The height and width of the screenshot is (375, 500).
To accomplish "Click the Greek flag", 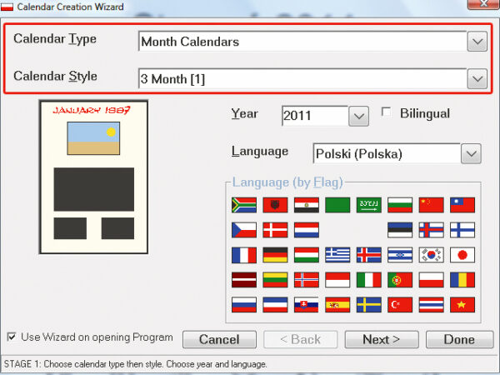I will (337, 255).
